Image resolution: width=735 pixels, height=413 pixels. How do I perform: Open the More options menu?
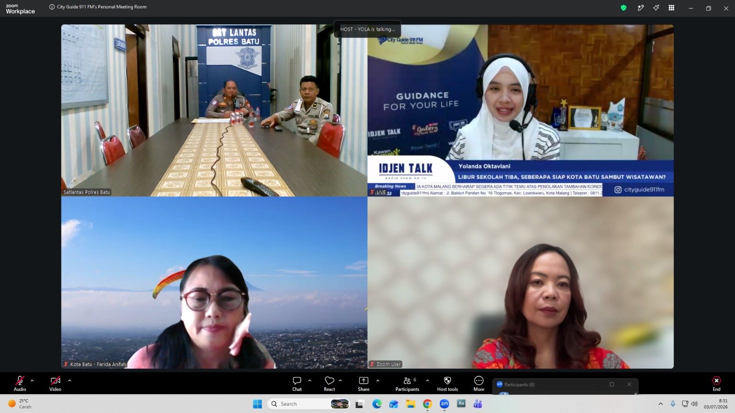tap(479, 383)
